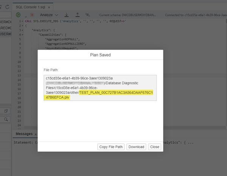Click the "AggregationNOPNULLZERO" code line

tap(66, 44)
